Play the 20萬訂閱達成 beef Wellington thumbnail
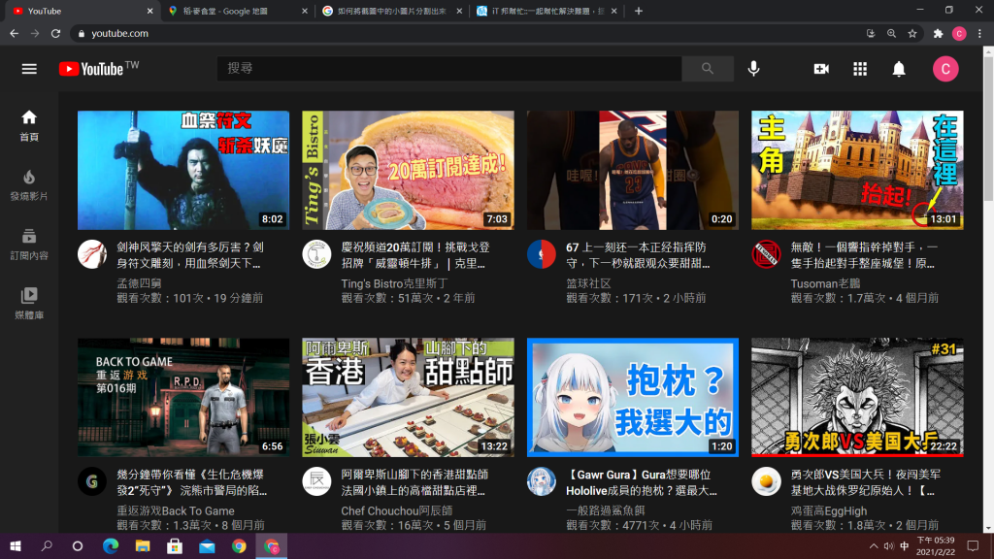 tap(408, 170)
